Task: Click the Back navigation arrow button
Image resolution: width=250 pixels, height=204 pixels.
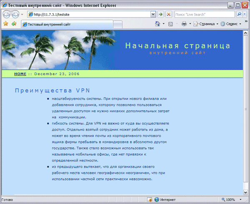Action: (7, 14)
